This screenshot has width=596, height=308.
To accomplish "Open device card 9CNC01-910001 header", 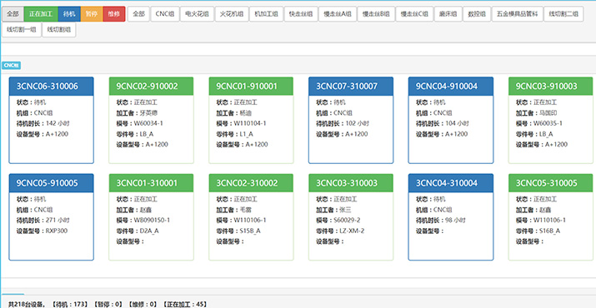I will click(x=251, y=87).
